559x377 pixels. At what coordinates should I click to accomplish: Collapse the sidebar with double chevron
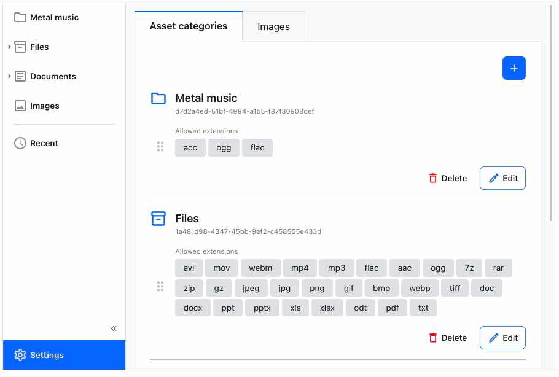tap(114, 328)
